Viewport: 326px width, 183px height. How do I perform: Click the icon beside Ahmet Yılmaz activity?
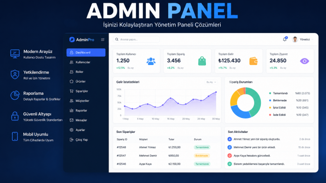230,139
